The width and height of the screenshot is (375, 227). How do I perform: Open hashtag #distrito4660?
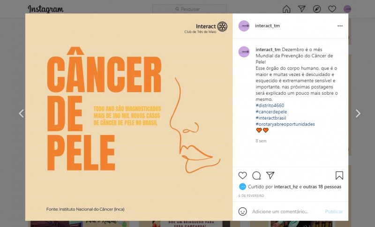tap(270, 106)
